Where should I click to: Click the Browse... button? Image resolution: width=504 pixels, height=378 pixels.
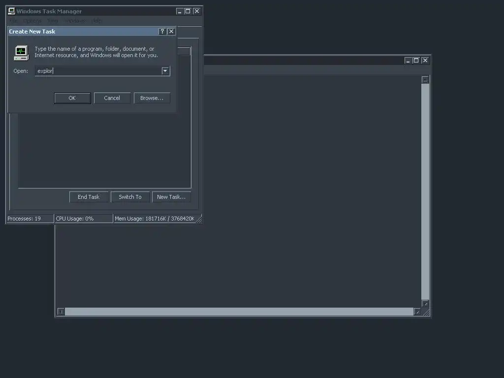(152, 98)
